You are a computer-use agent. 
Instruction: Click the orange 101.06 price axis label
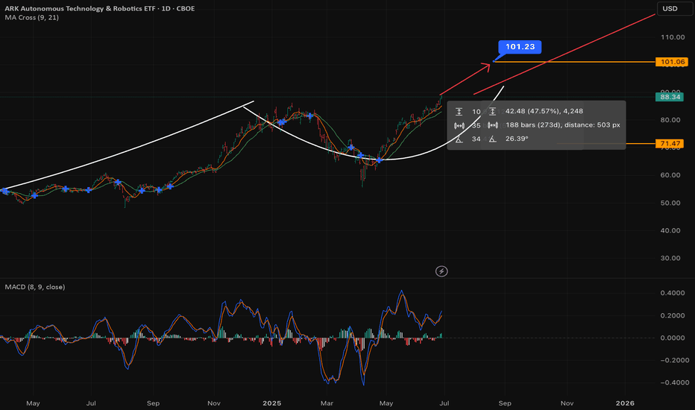(x=672, y=62)
